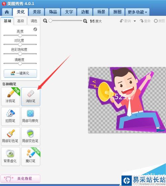This screenshot has width=166, height=186.
Task: Click the 清晰度 sharpness slider handle
Action: pos(20,63)
